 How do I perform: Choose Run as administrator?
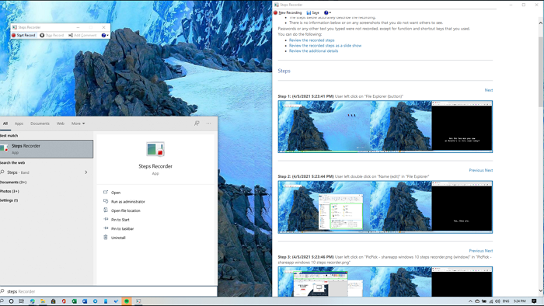(127, 201)
